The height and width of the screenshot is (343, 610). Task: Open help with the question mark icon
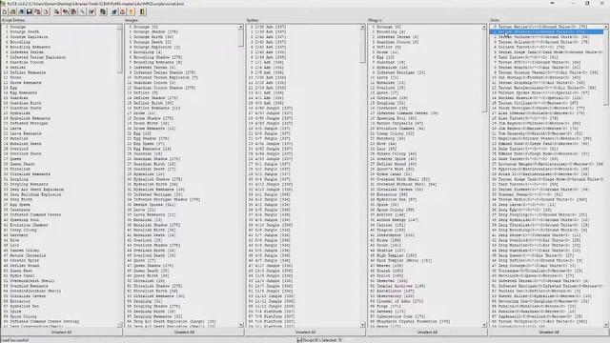pos(131,11)
